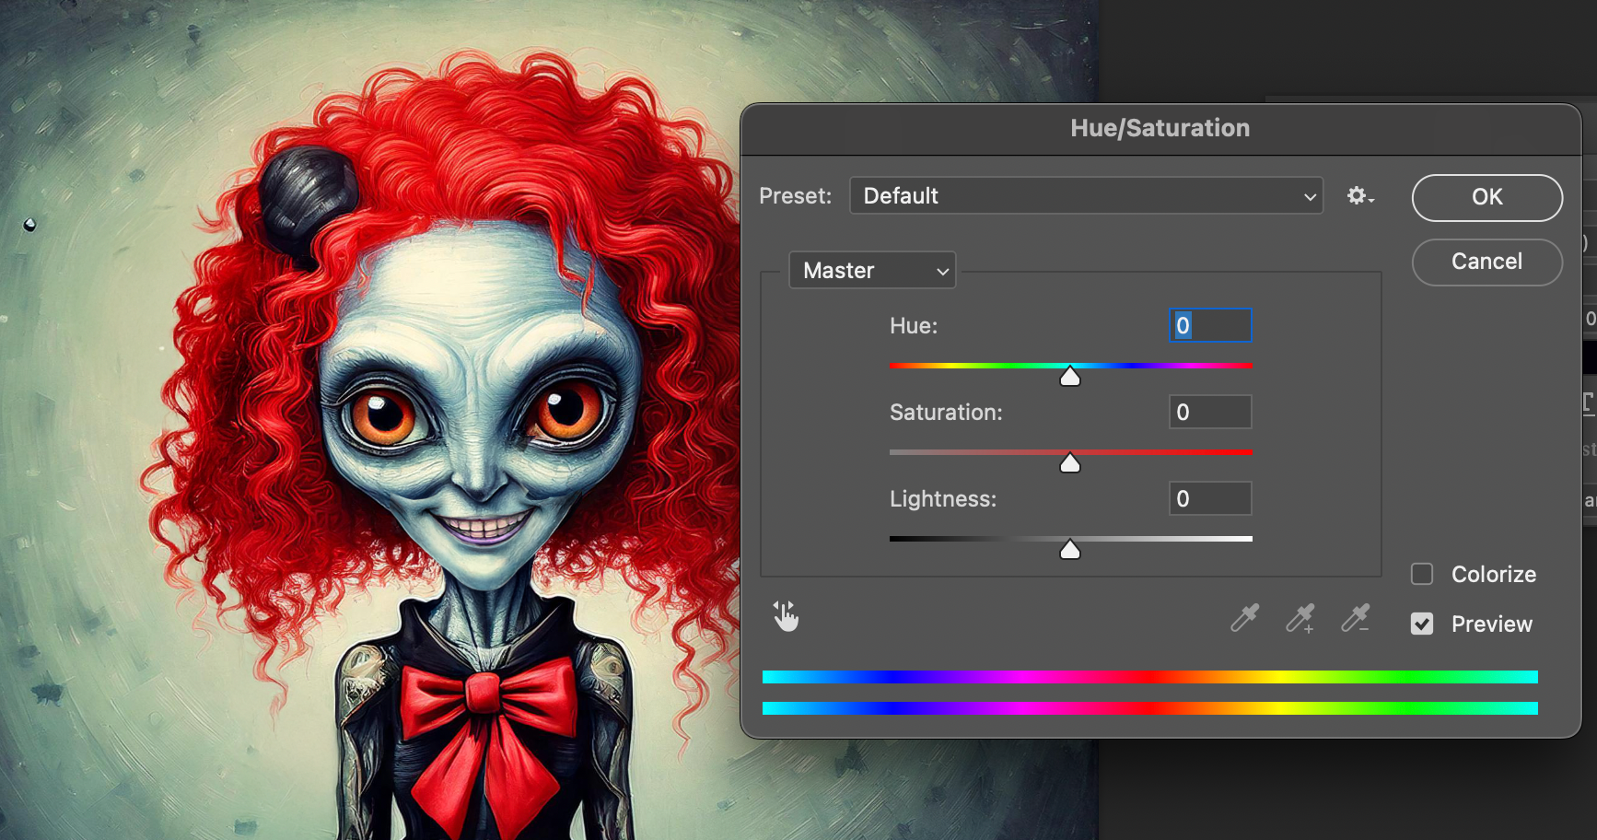Open the preset options gear menu

click(1359, 196)
